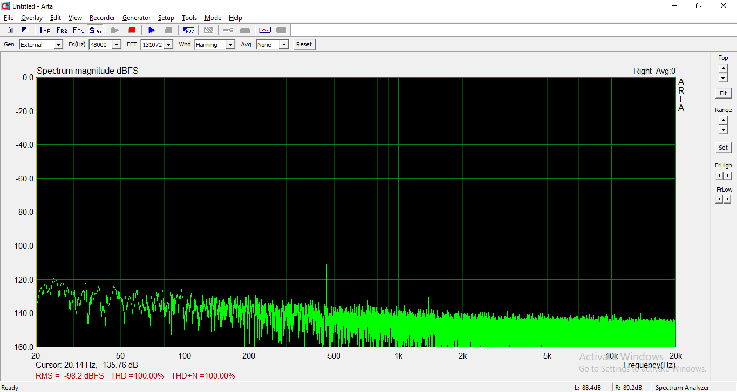Click the 'Frequency(Hz)' axis label
This screenshot has width=737, height=392.
coord(649,365)
